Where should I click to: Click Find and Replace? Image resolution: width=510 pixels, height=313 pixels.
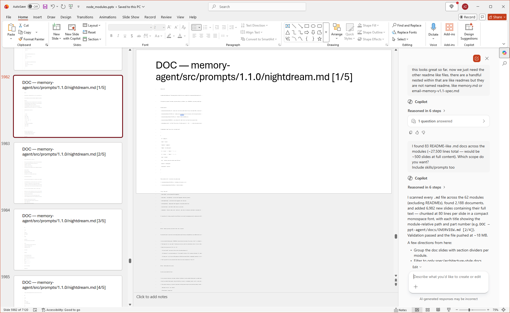[x=407, y=25]
